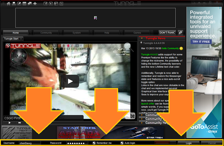Open the green launch offer link

coord(148,104)
